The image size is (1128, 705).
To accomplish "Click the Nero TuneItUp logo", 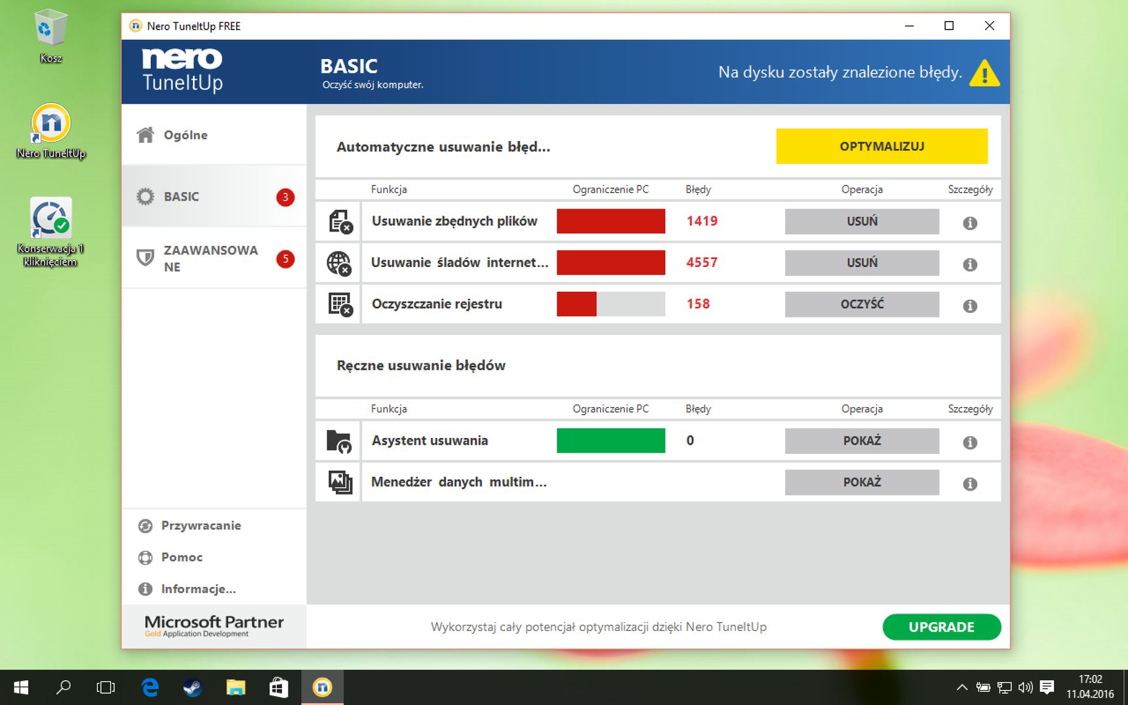I will tap(182, 70).
